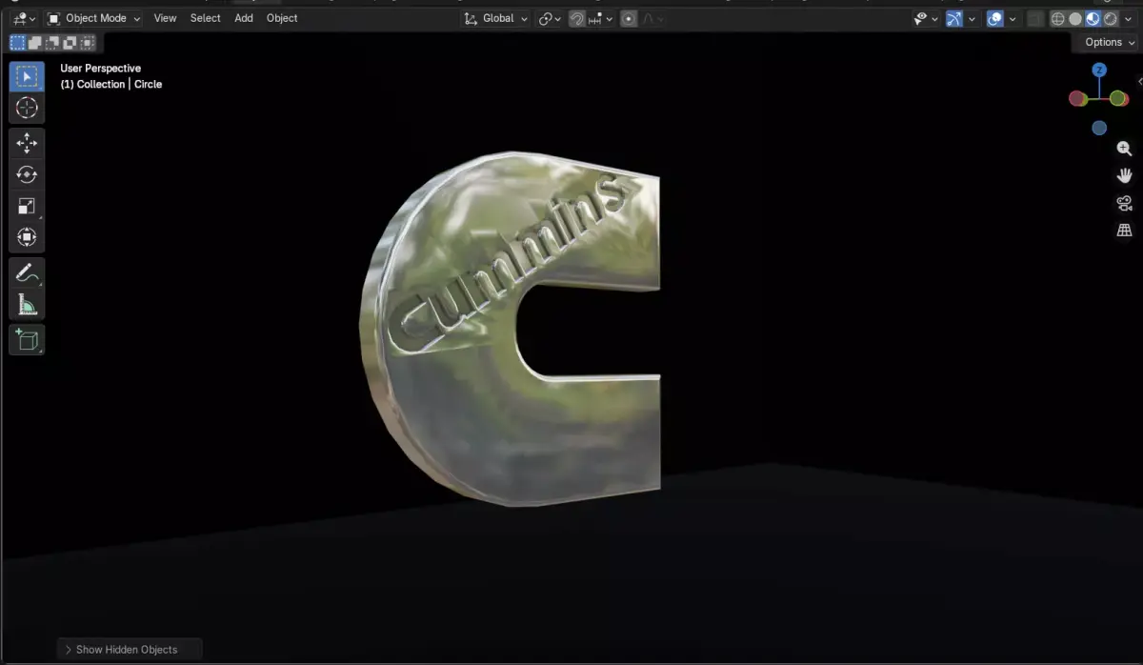
Task: Select the 3D Cursor tool
Action: (x=27, y=108)
